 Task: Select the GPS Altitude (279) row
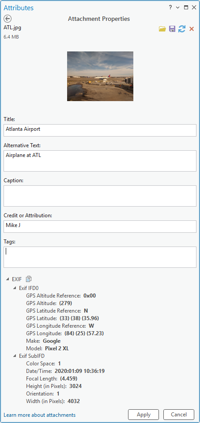click(49, 303)
